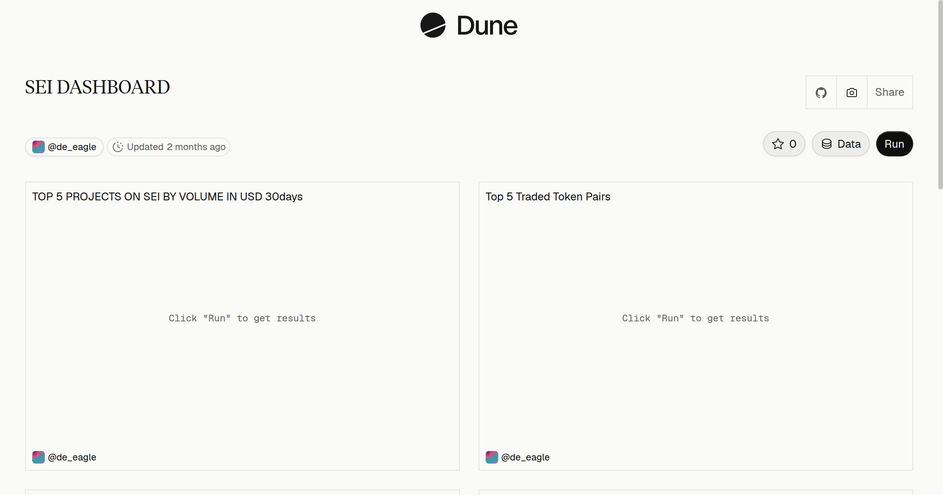The image size is (943, 495).
Task: Click the database icon in Data button
Action: [827, 144]
